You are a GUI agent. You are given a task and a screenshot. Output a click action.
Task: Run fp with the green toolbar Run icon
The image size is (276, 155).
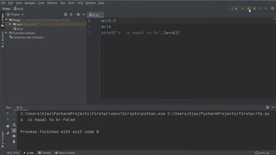pyautogui.click(x=249, y=9)
